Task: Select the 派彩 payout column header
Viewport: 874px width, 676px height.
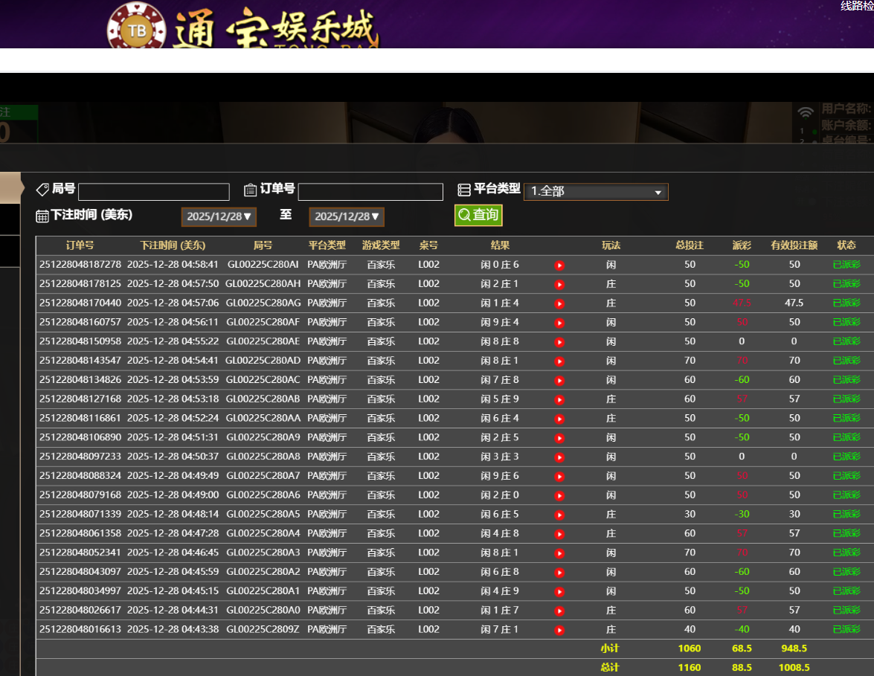Action: pyautogui.click(x=742, y=245)
